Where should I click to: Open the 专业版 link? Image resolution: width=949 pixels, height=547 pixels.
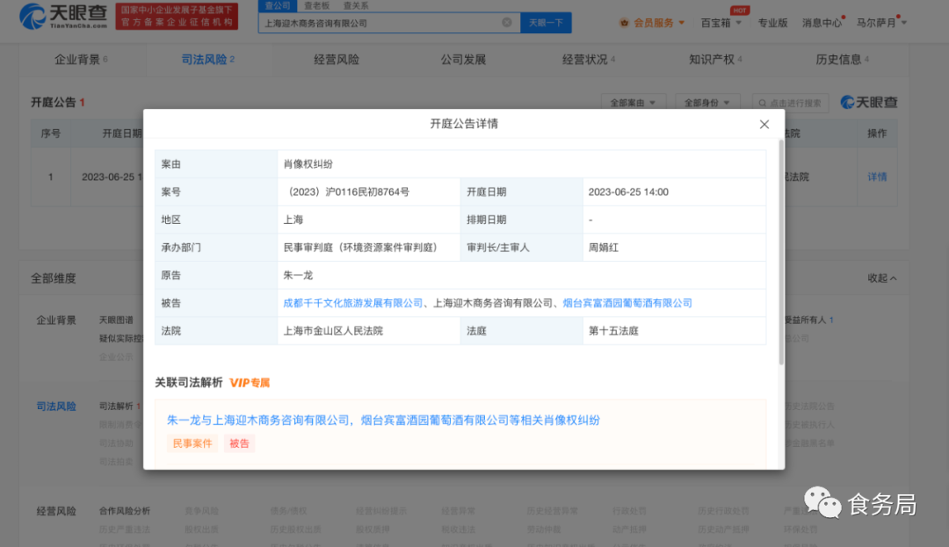(x=773, y=23)
